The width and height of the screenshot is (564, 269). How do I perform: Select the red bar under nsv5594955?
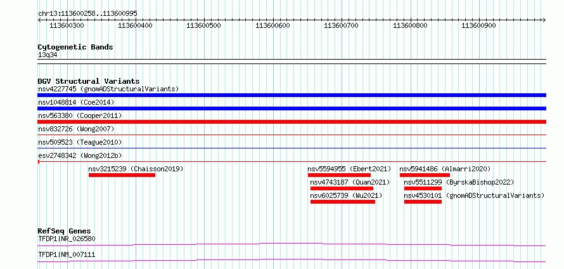click(339, 175)
